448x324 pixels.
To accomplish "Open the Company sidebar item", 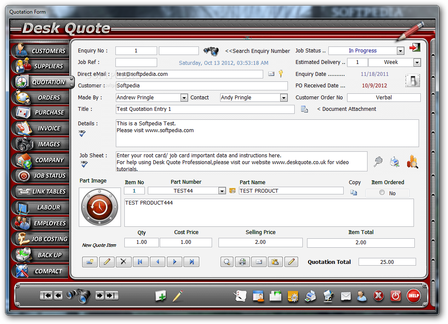I will [40, 160].
